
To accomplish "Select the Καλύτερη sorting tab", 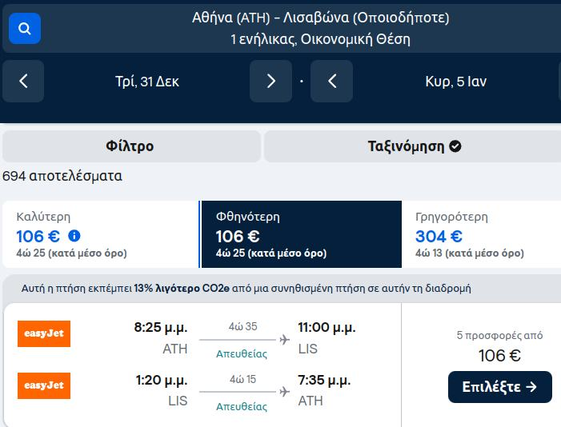I will 100,234.
